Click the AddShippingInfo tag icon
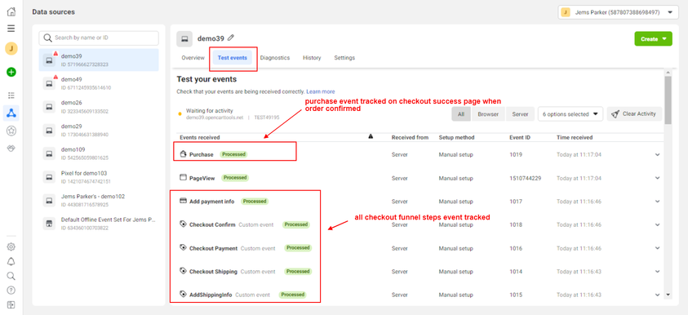This screenshot has width=688, height=315. (184, 295)
